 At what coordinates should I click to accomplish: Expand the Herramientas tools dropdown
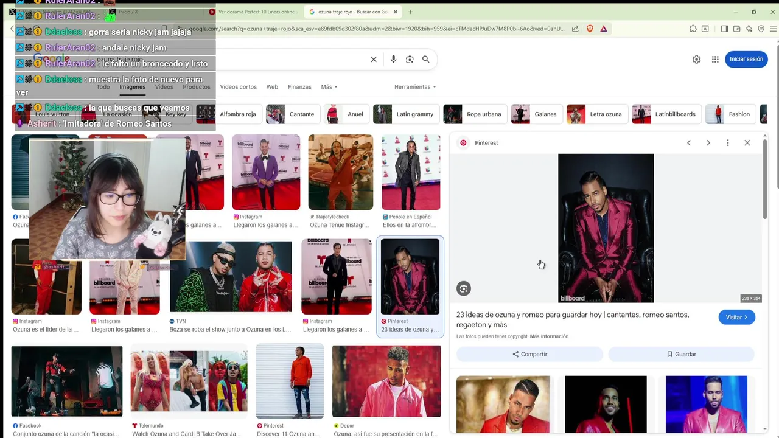click(415, 87)
